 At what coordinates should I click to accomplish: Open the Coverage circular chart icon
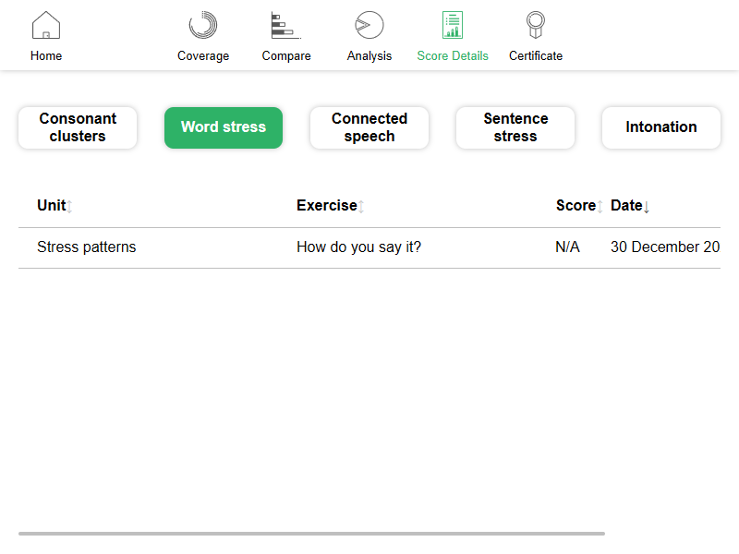[x=203, y=26]
